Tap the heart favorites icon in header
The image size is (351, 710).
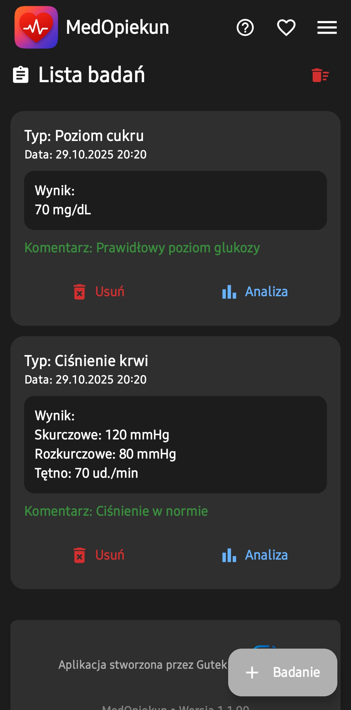(x=286, y=27)
